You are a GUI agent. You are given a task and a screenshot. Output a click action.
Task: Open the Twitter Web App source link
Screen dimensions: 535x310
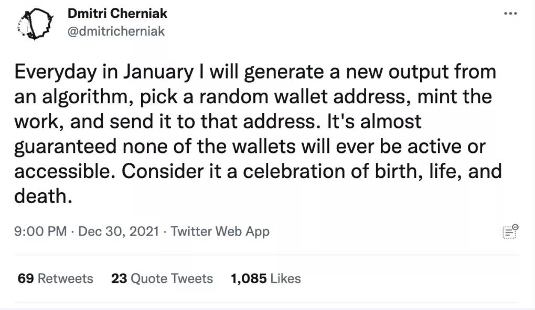(220, 231)
